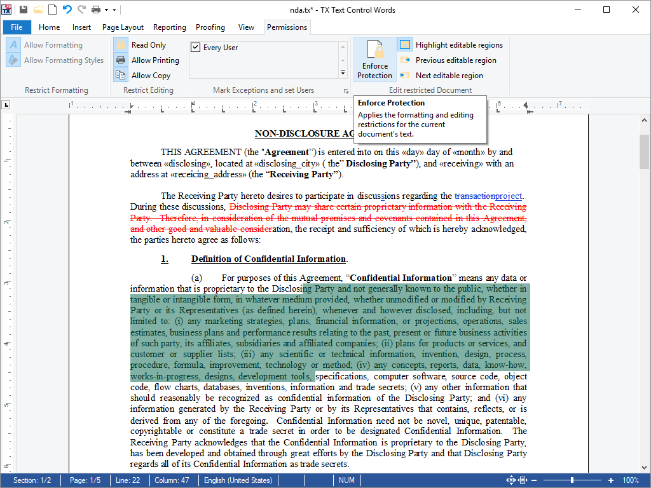Click the struck-through word "transaction"

point(475,196)
